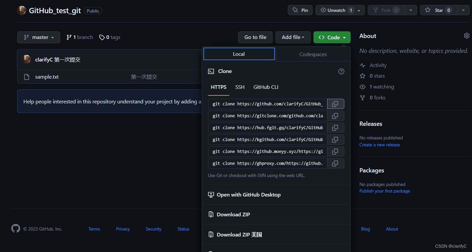Copy the github.moeyy.xyz clone command
This screenshot has width=472, height=252.
[335, 152]
